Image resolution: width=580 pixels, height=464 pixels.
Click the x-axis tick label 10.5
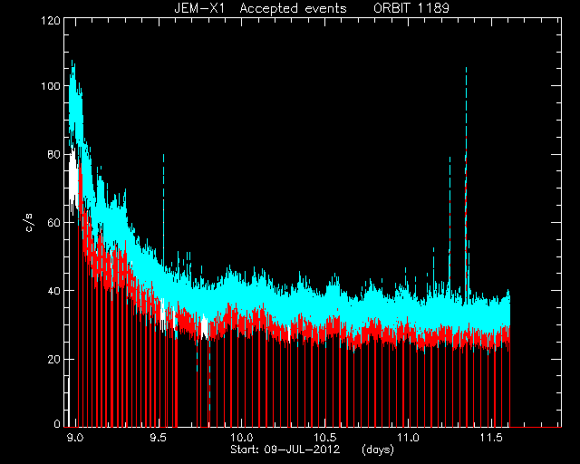click(325, 438)
